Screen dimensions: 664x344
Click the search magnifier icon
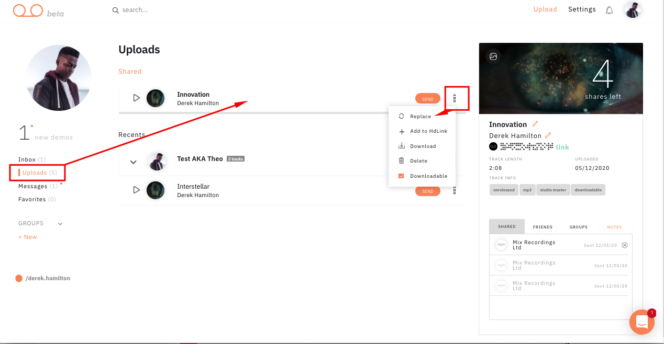pos(116,10)
